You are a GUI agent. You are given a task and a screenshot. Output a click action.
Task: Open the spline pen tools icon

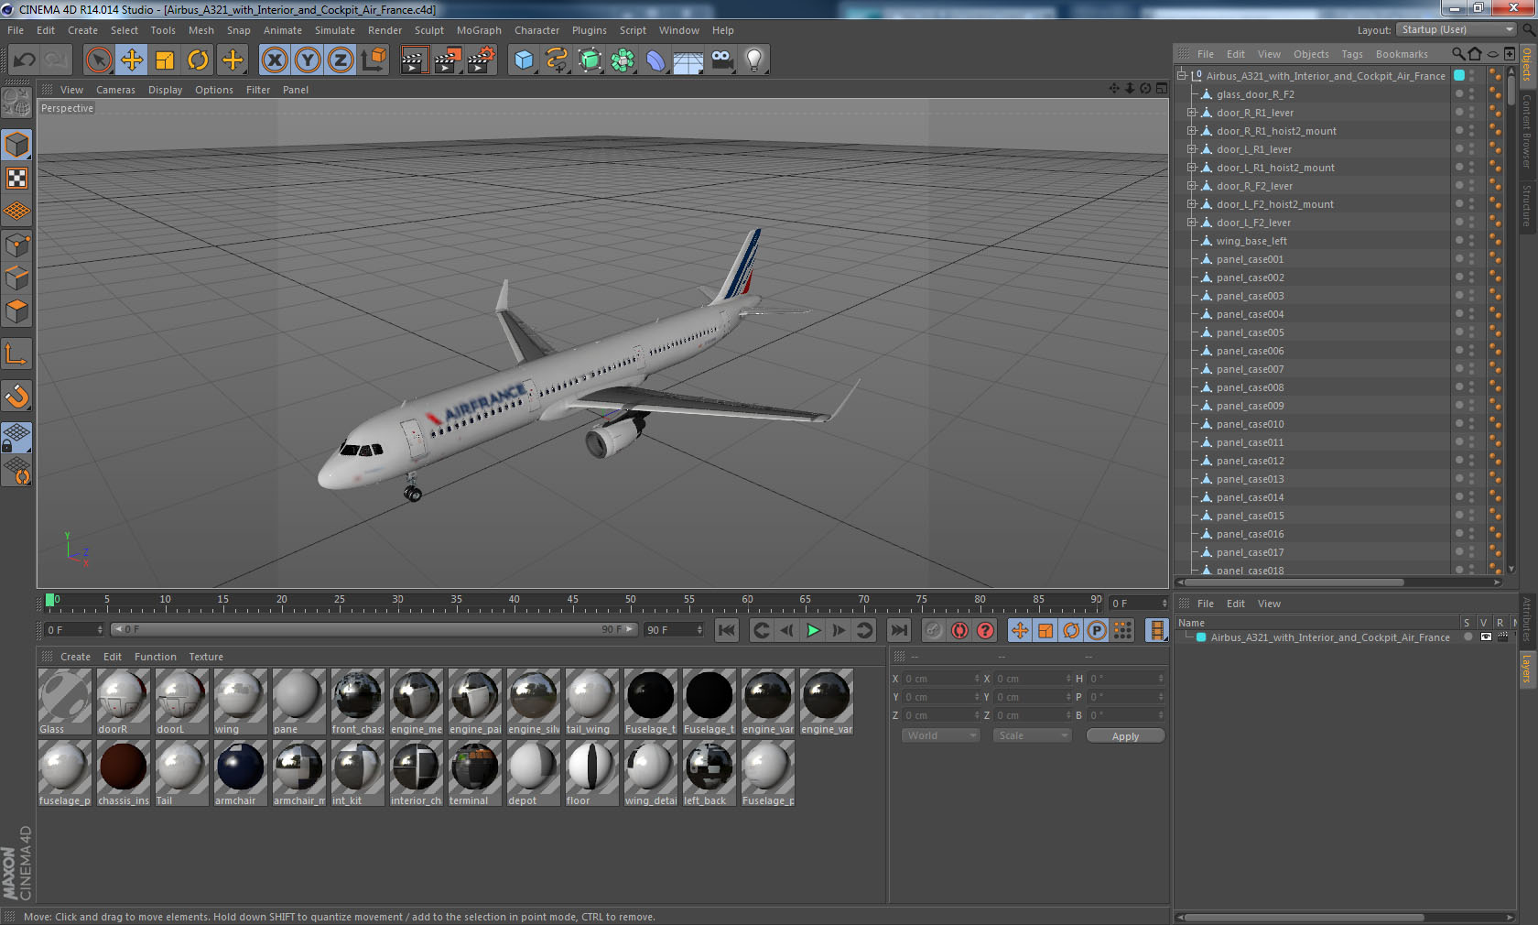coord(557,60)
